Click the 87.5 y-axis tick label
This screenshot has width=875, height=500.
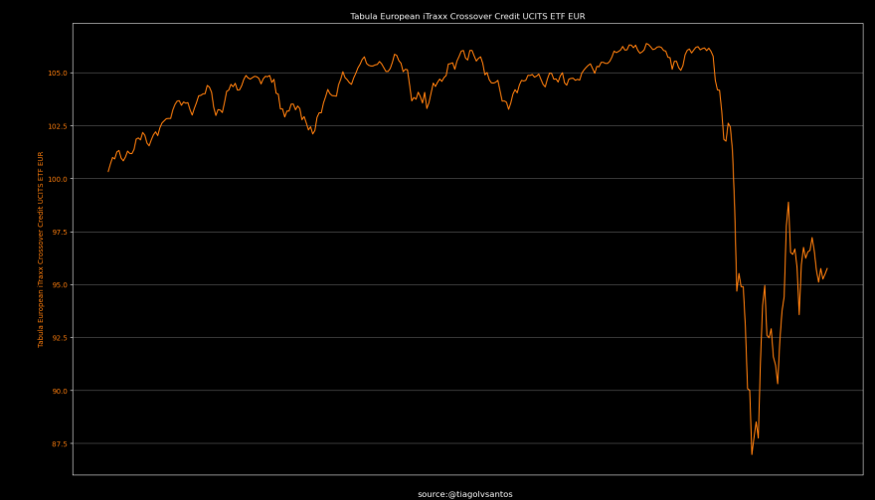tap(61, 443)
